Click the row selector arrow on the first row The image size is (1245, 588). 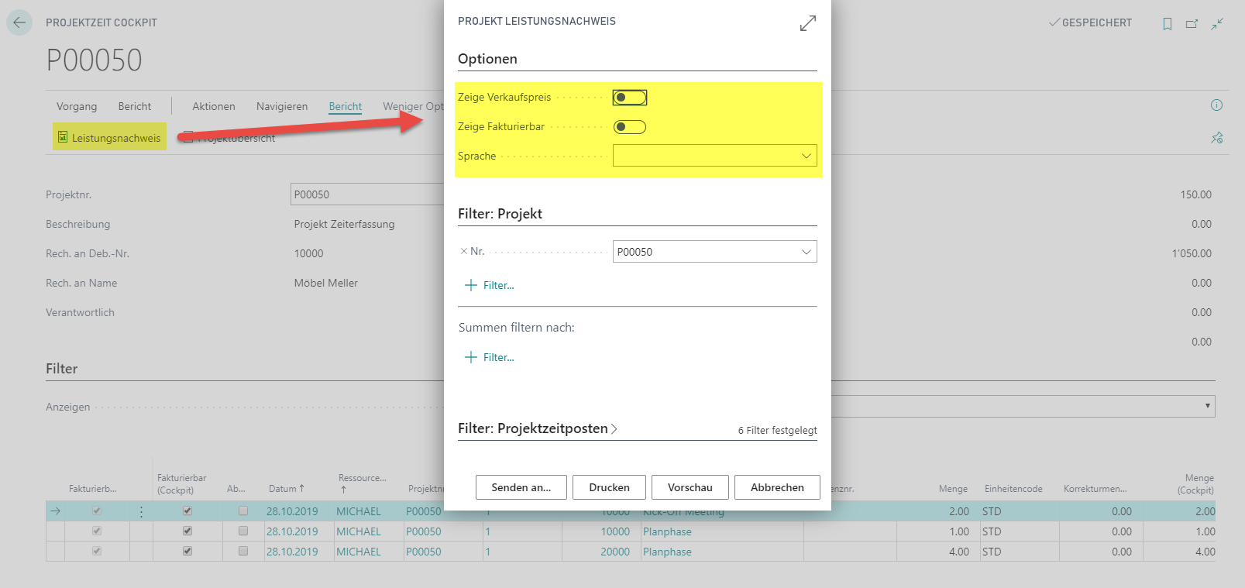[56, 511]
